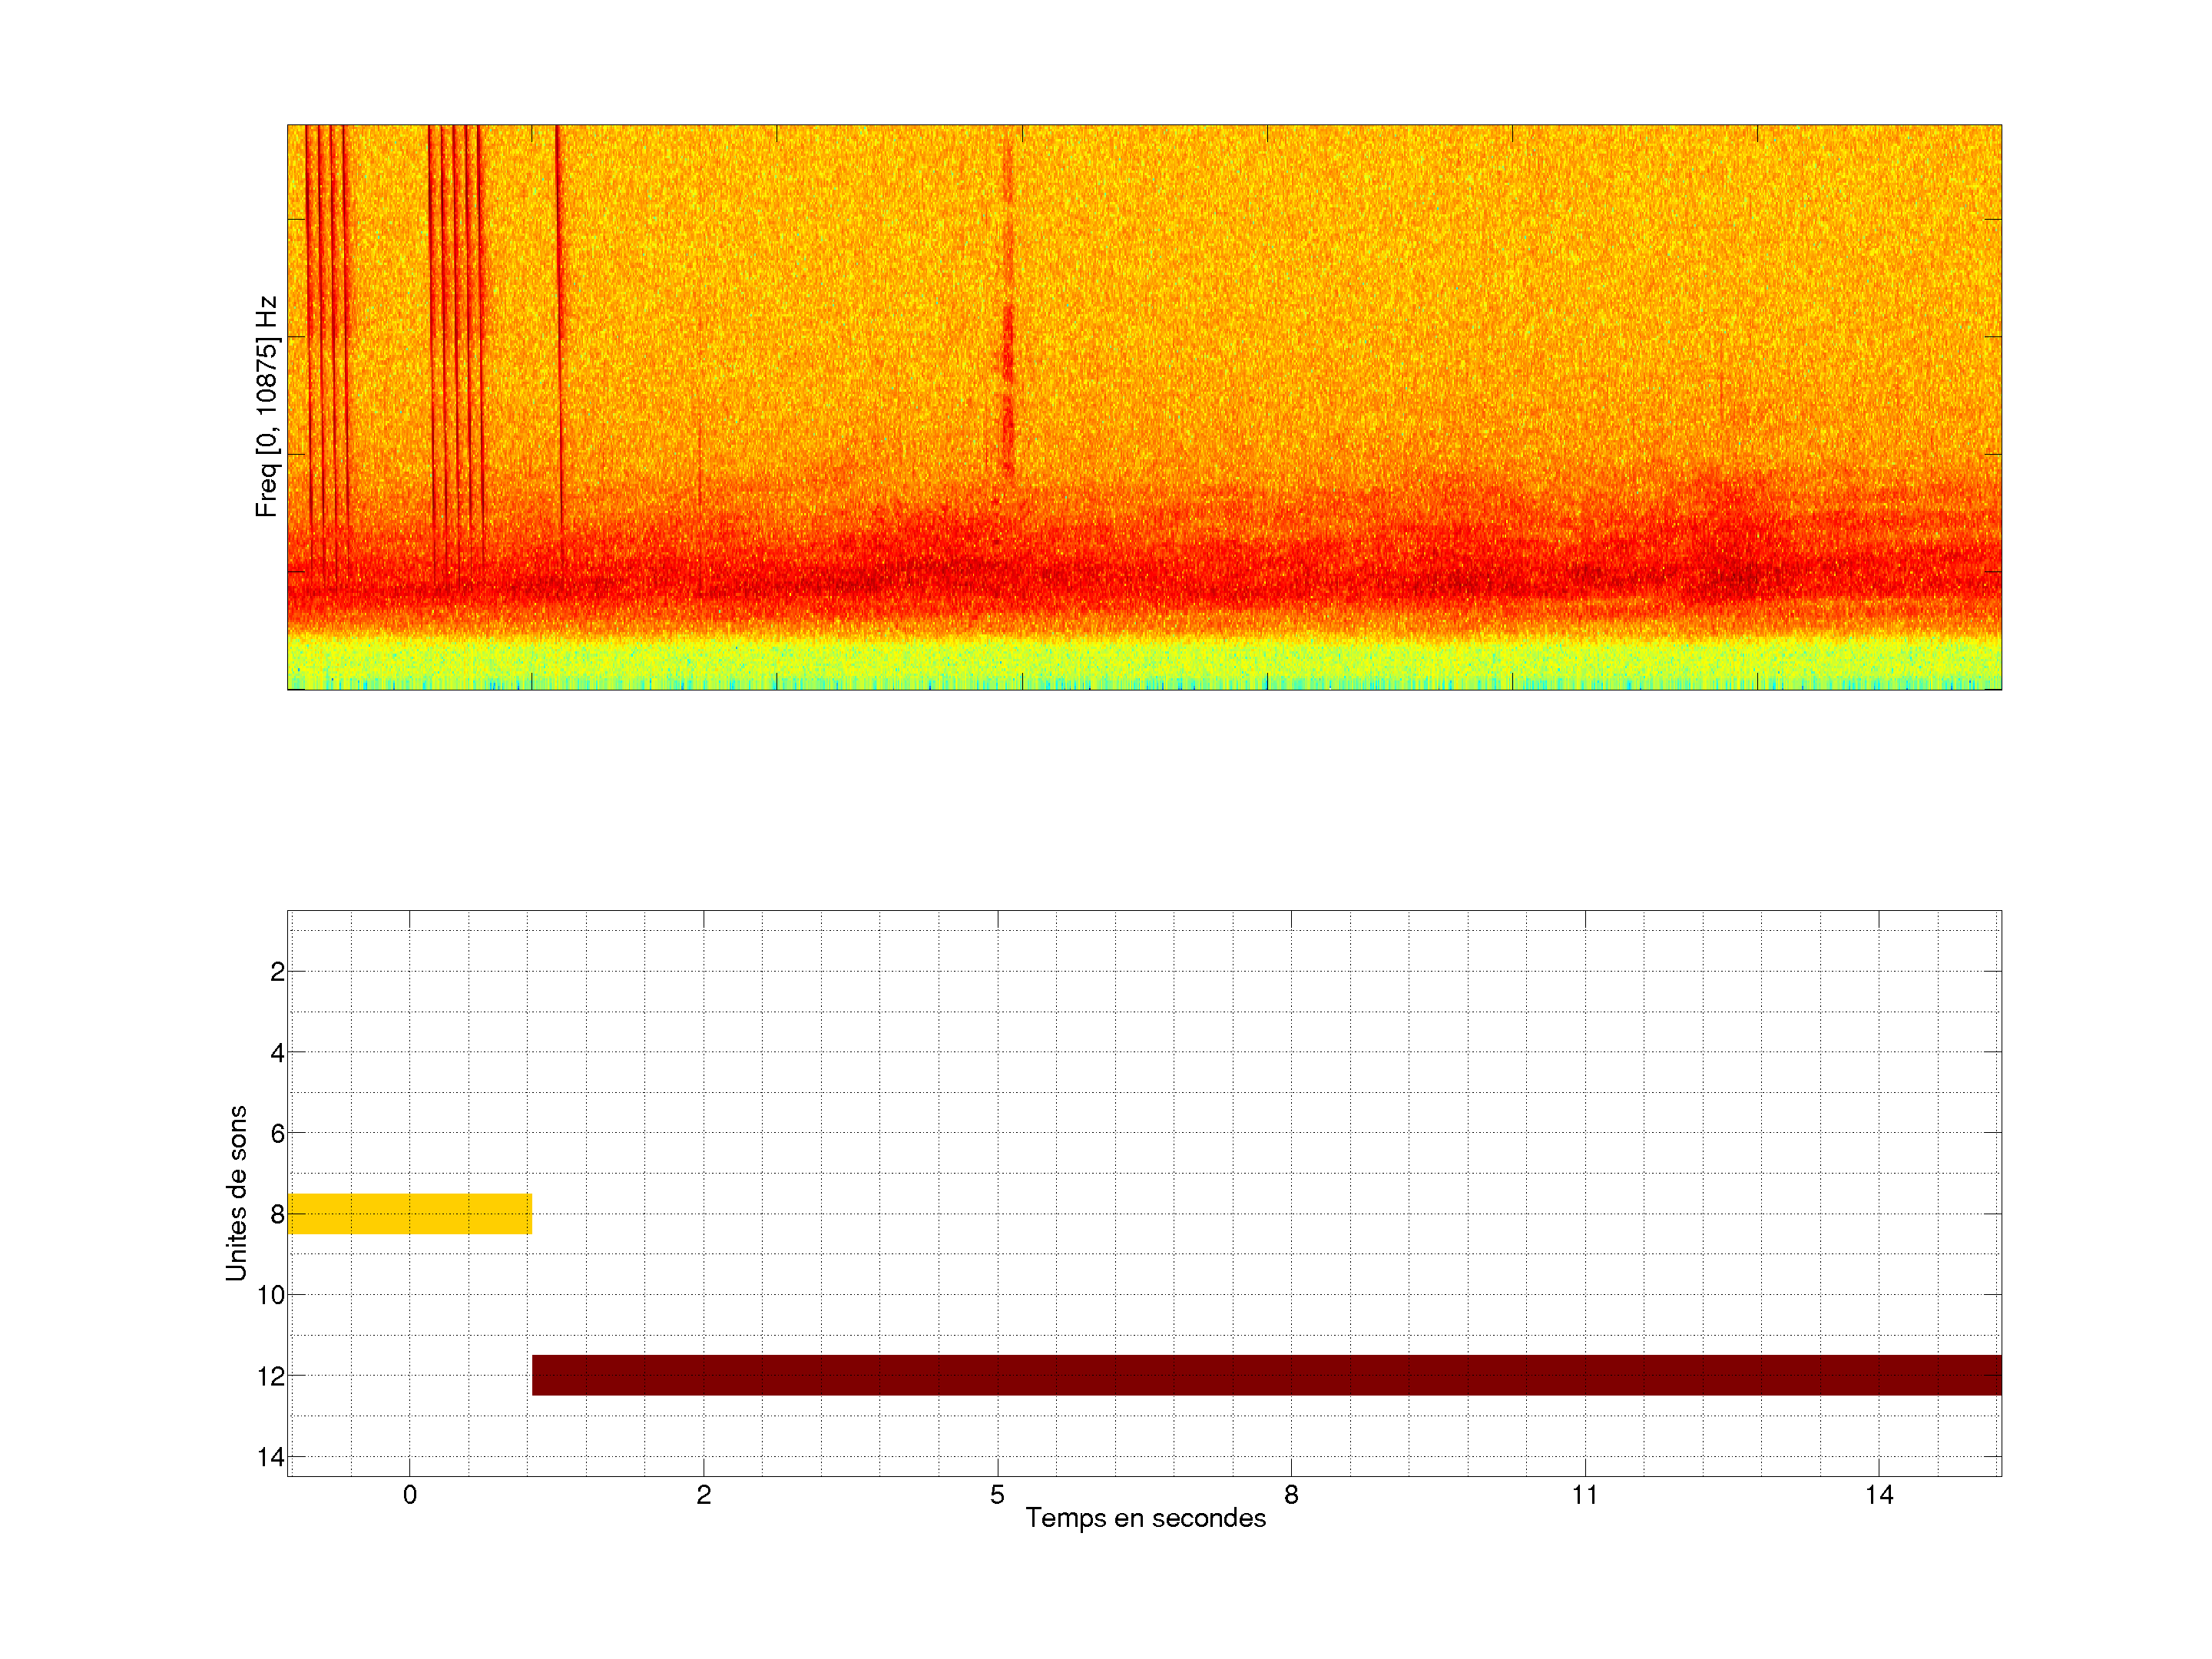2212x1659 pixels.
Task: Click the y-axis tick label '6'
Action: click(x=277, y=1134)
